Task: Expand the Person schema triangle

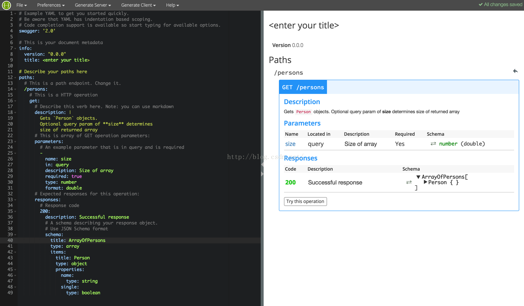Action: coord(425,182)
